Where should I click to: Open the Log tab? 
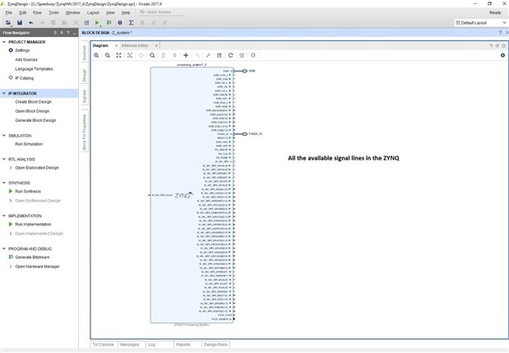pos(152,345)
